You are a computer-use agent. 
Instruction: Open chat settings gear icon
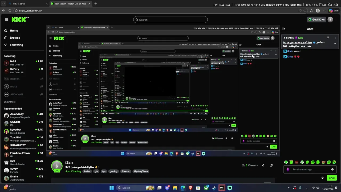322,178
